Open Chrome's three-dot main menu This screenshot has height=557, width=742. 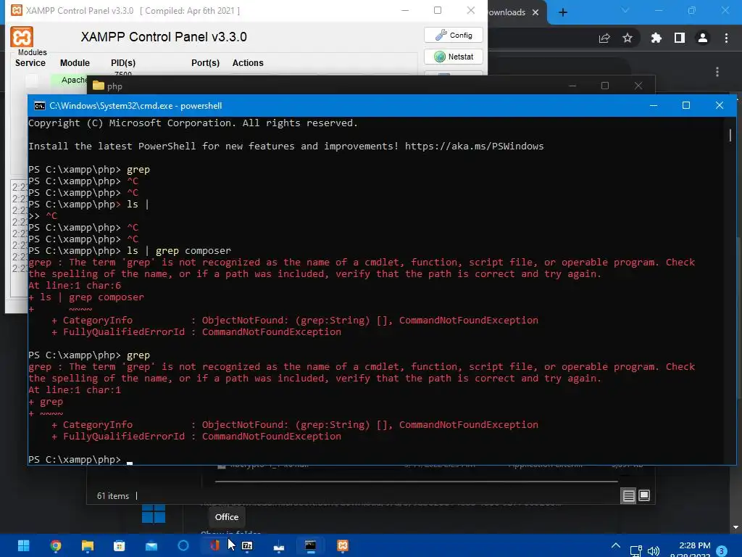[x=726, y=38]
